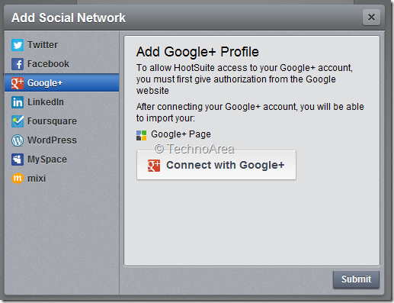Image resolution: width=394 pixels, height=303 pixels.
Task: Select the Foursquare network label
Action: [x=52, y=121]
